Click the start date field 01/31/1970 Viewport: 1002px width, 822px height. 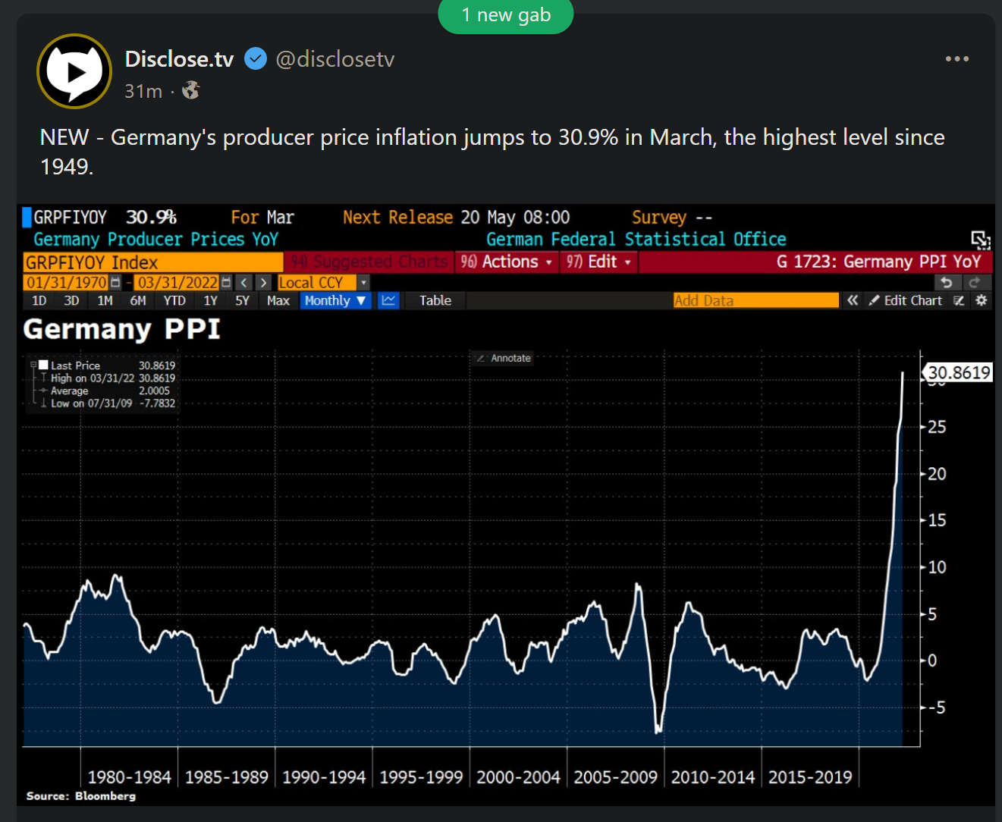(67, 282)
